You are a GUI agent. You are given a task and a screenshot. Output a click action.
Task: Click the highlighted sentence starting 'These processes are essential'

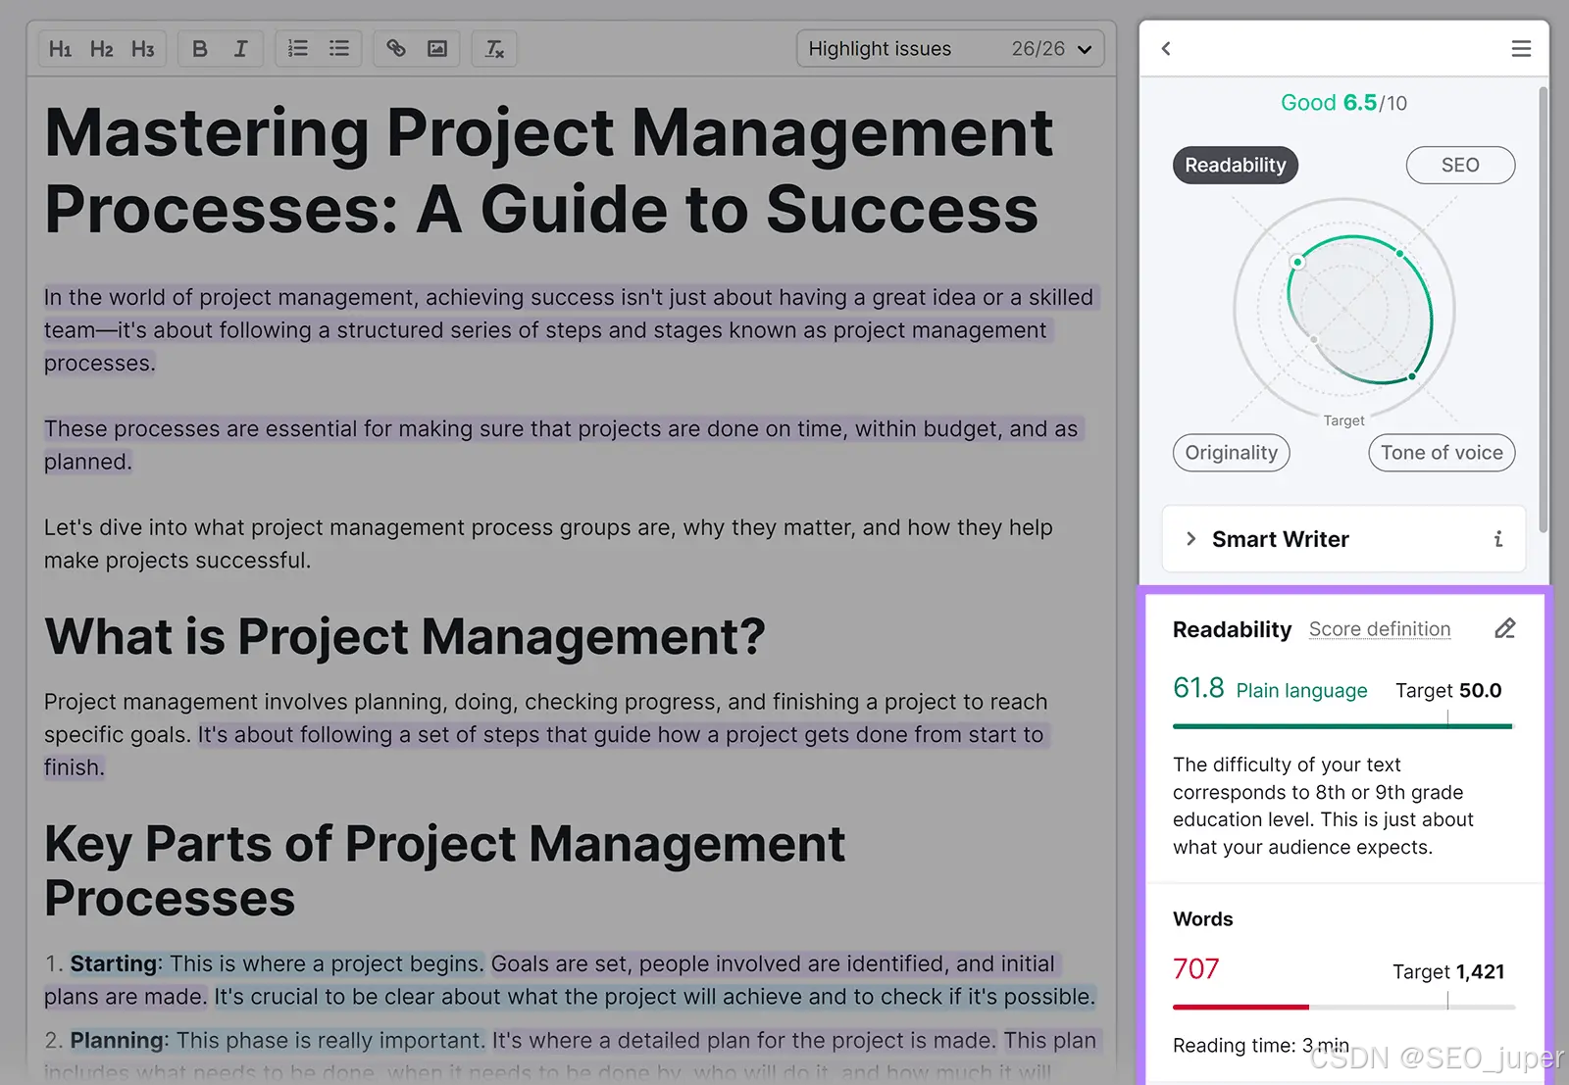[563, 445]
